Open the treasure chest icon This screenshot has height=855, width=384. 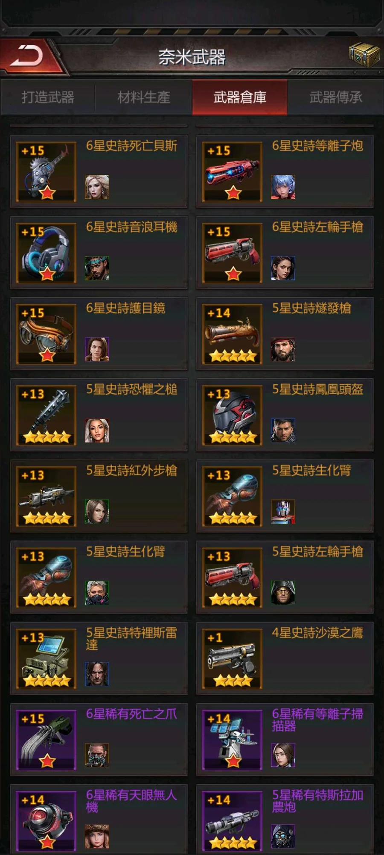pyautogui.click(x=364, y=55)
